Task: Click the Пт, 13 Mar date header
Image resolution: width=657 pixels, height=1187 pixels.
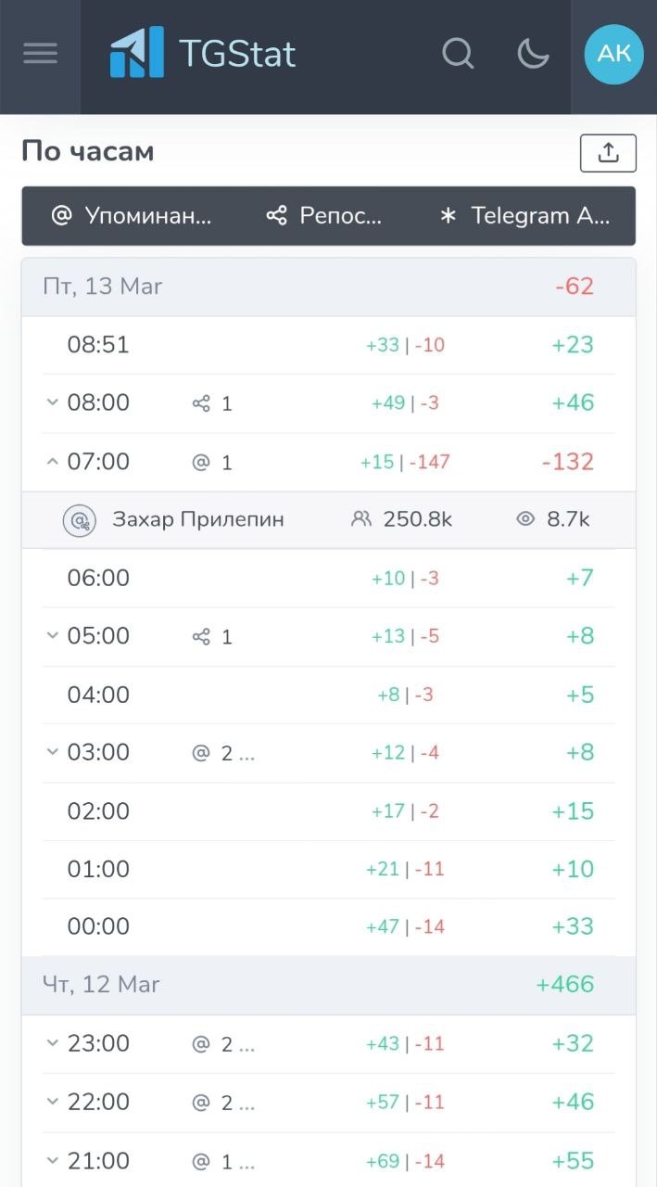Action: click(x=103, y=287)
